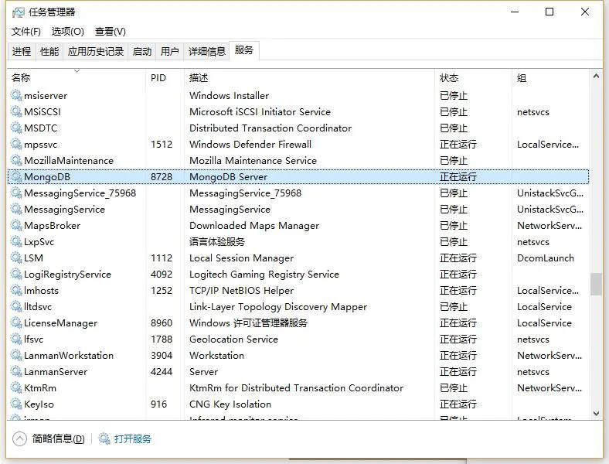
Task: Click the KeyIso service gear icon
Action: coord(16,404)
